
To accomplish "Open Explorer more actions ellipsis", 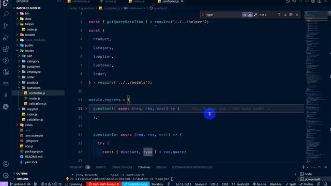I will (x=59, y=1).
